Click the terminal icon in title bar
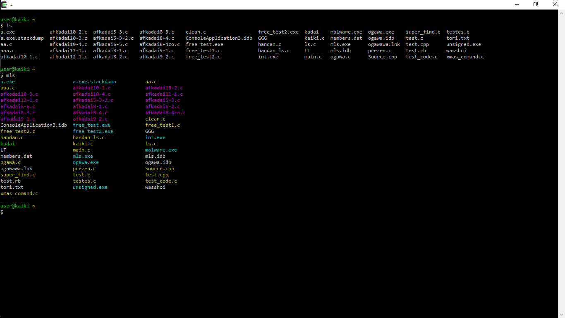 (5, 5)
